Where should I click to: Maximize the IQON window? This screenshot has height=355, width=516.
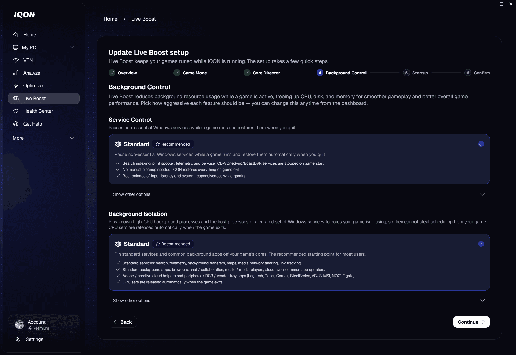point(501,4)
